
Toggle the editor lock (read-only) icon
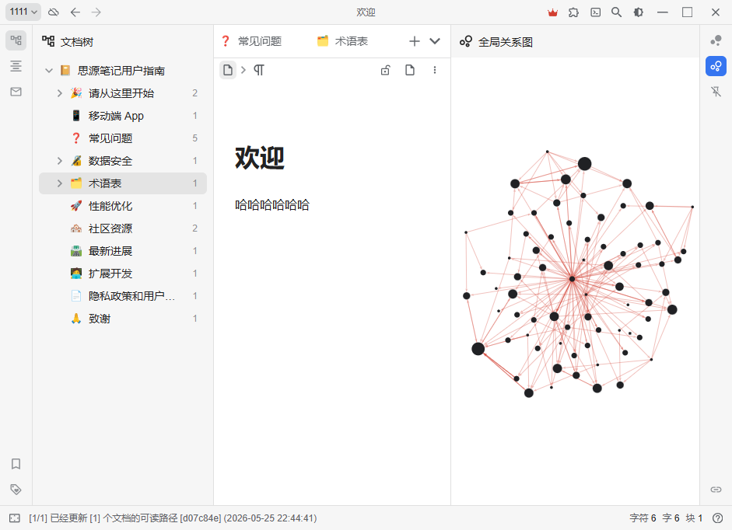(x=385, y=70)
